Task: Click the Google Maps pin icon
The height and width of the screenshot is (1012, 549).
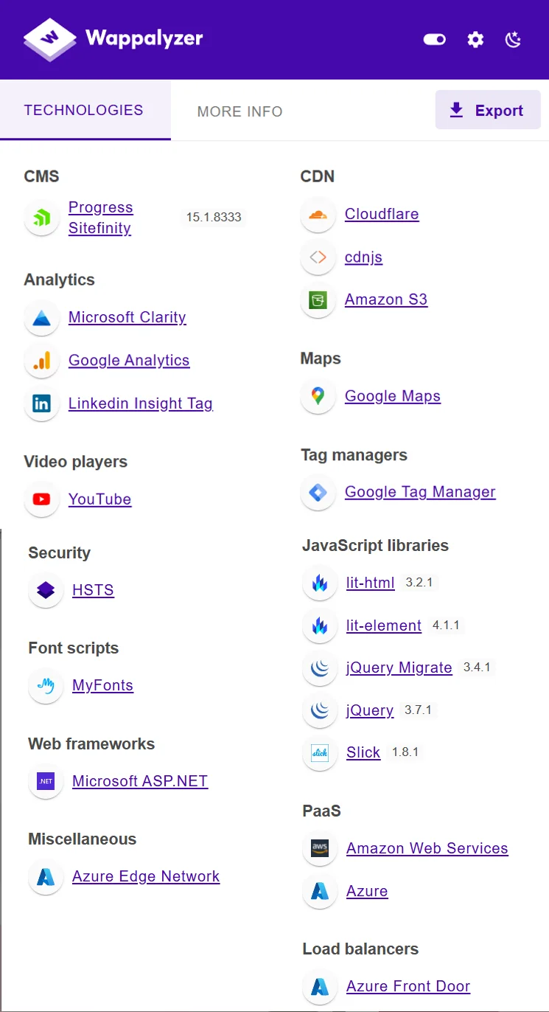Action: pos(318,396)
